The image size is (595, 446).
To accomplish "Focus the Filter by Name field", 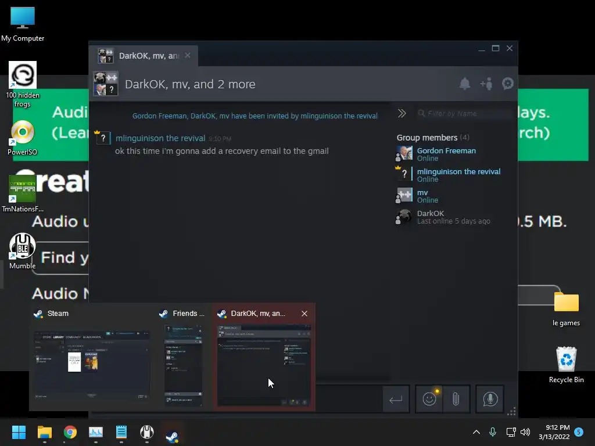I will [x=464, y=113].
